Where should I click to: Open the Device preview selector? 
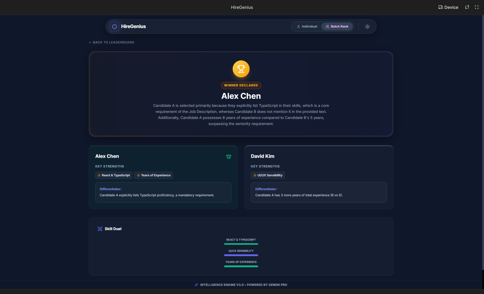(x=448, y=7)
